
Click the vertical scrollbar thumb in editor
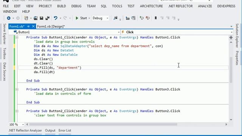pos(231,70)
